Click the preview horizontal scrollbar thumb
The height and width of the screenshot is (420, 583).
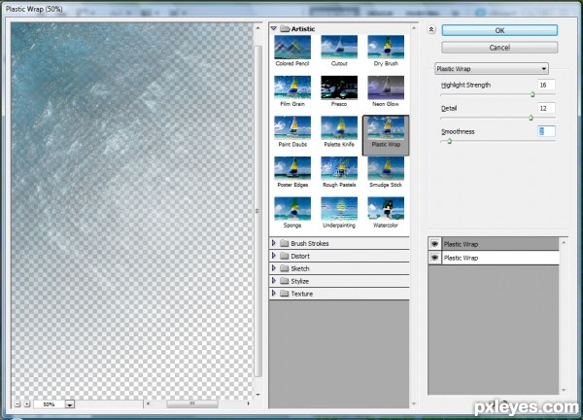pos(192,403)
